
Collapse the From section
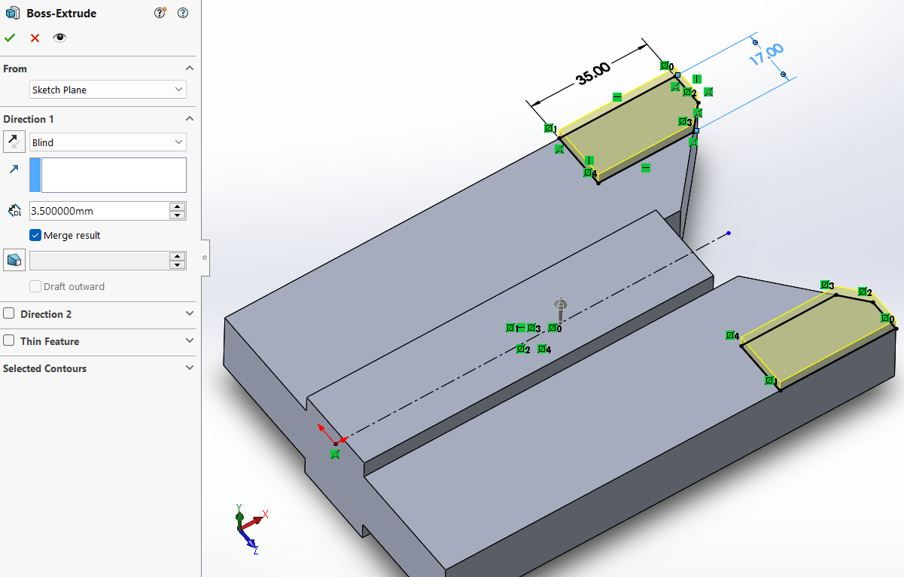190,69
